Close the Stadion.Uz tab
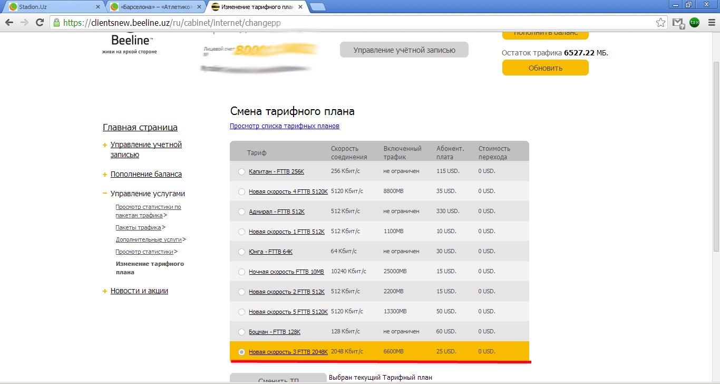Screen dimensions: 720x384 coord(98,7)
